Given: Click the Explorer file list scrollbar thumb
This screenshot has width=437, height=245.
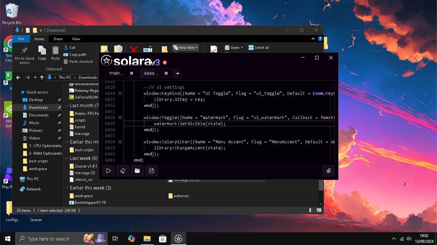Looking at the screenshot, I should (321, 185).
